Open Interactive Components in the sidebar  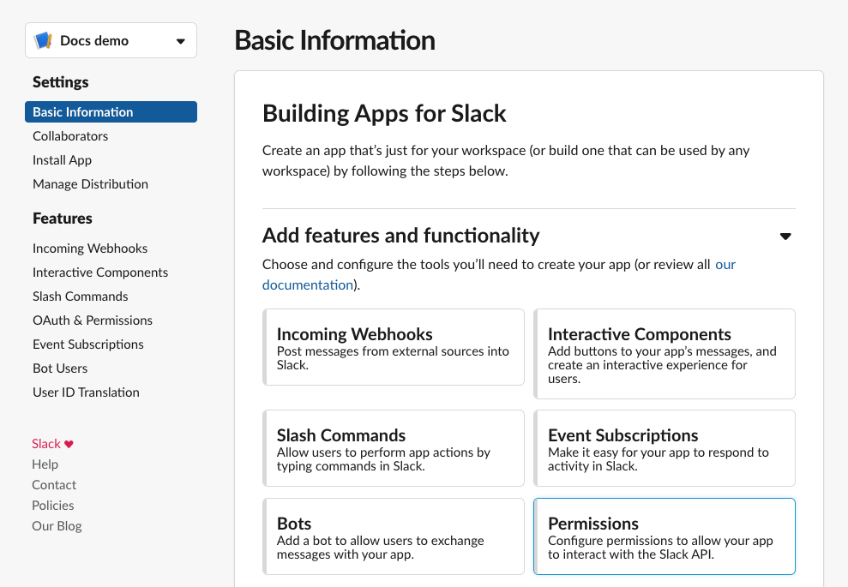100,273
